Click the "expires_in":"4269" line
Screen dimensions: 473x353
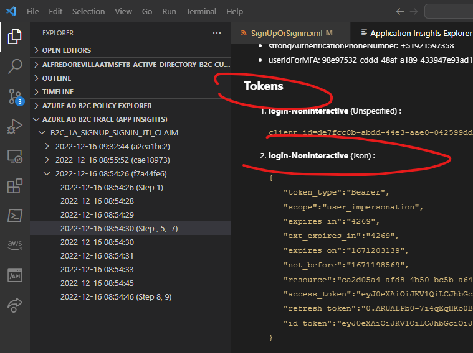click(x=331, y=221)
